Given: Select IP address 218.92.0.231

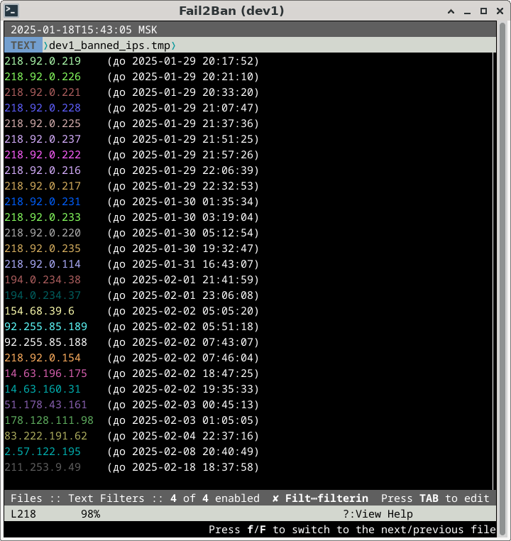Looking at the screenshot, I should [x=43, y=202].
